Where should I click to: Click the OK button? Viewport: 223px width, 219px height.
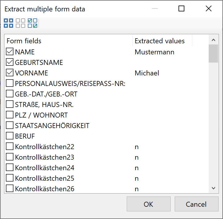pos(149,204)
